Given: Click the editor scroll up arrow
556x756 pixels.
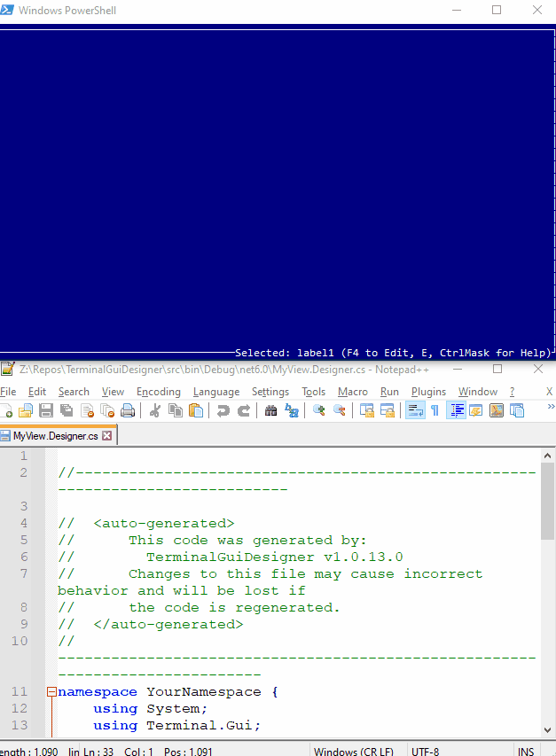Looking at the screenshot, I should pyautogui.click(x=547, y=456).
